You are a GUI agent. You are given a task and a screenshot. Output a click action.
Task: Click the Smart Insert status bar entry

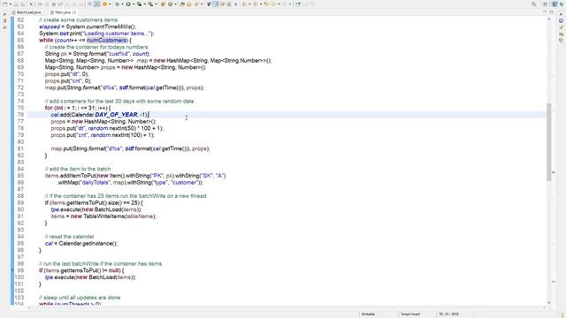point(410,314)
